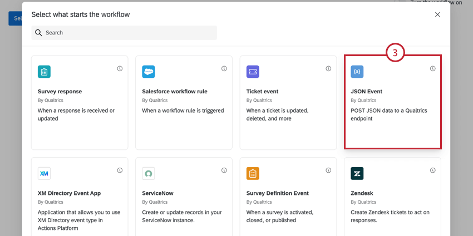473x236 pixels.
Task: Click 'When a workflow rule is triggered' text
Action: 183,111
